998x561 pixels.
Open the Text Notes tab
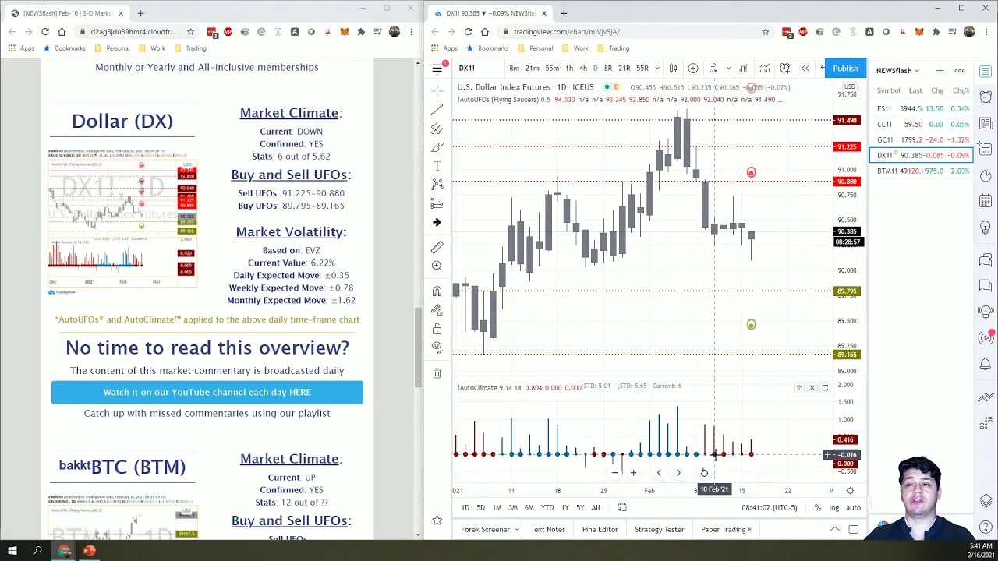[x=547, y=529]
